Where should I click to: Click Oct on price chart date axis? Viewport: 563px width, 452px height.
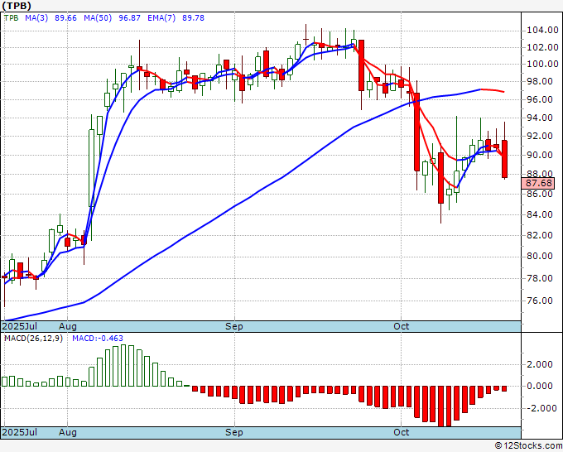401,326
